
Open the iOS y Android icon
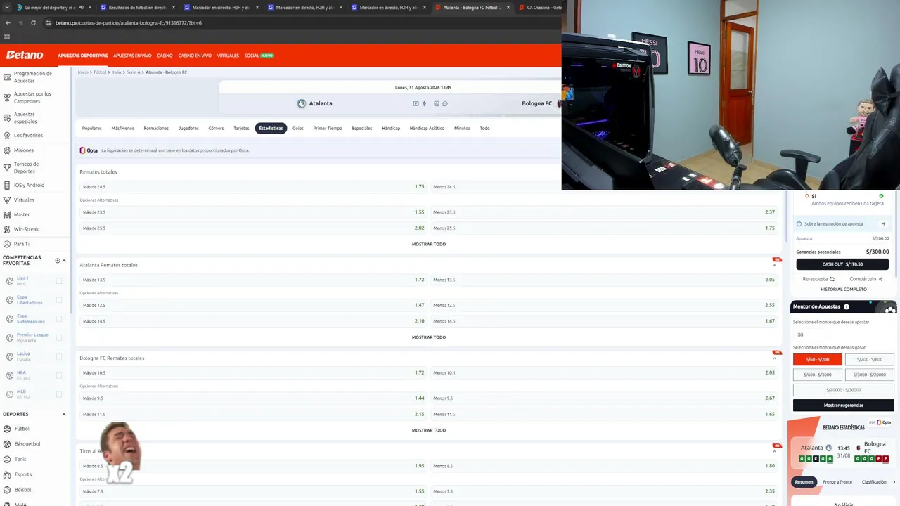tap(7, 185)
